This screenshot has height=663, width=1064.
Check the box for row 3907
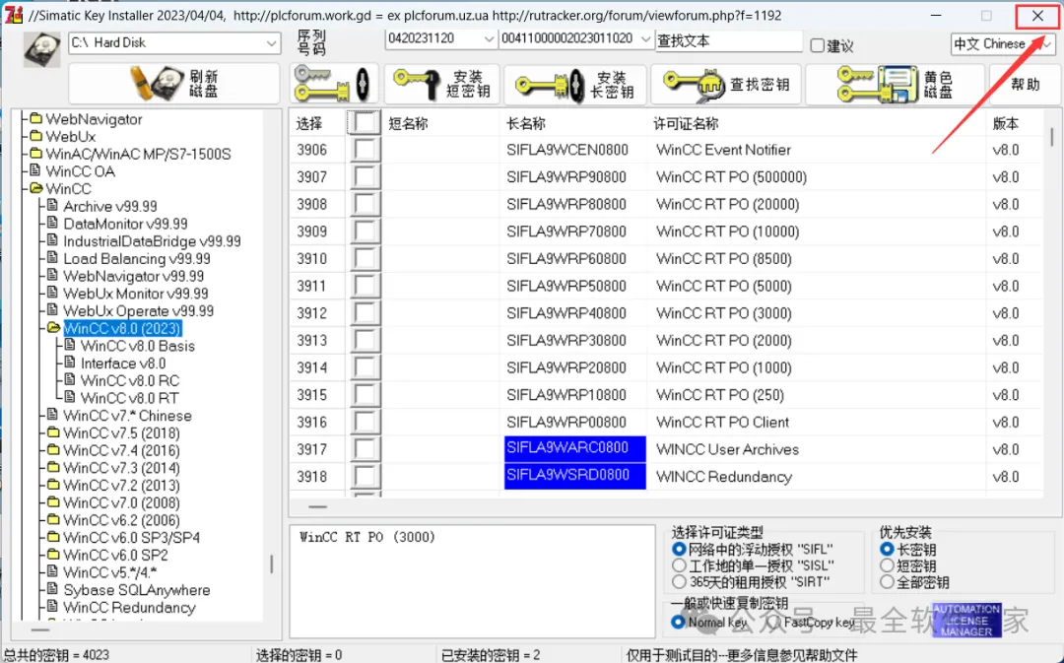pyautogui.click(x=365, y=177)
